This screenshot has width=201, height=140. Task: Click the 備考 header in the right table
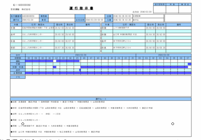[x=179, y=24]
